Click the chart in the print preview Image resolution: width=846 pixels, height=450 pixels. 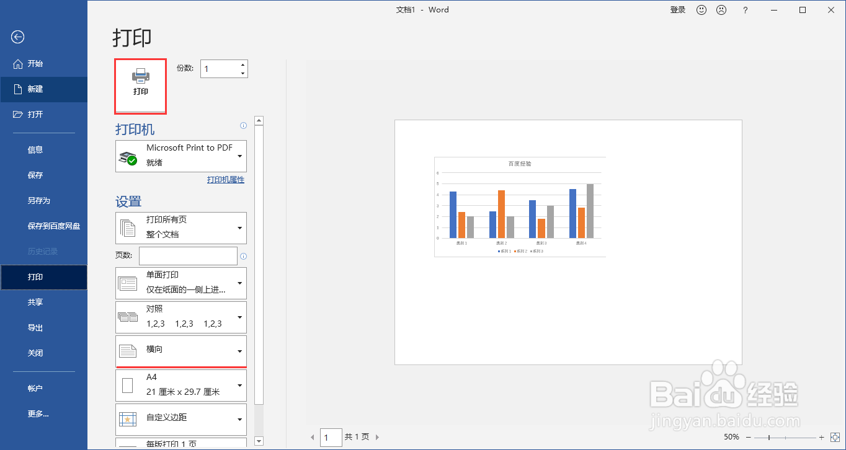pyautogui.click(x=520, y=207)
